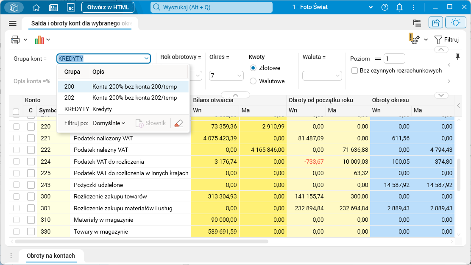471x265 pixels.
Task: Open the notifications bell
Action: tap(399, 7)
